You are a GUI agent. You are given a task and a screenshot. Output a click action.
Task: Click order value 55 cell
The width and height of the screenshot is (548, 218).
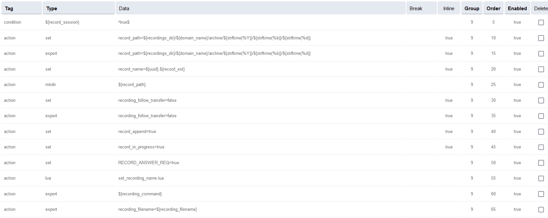coord(493,178)
